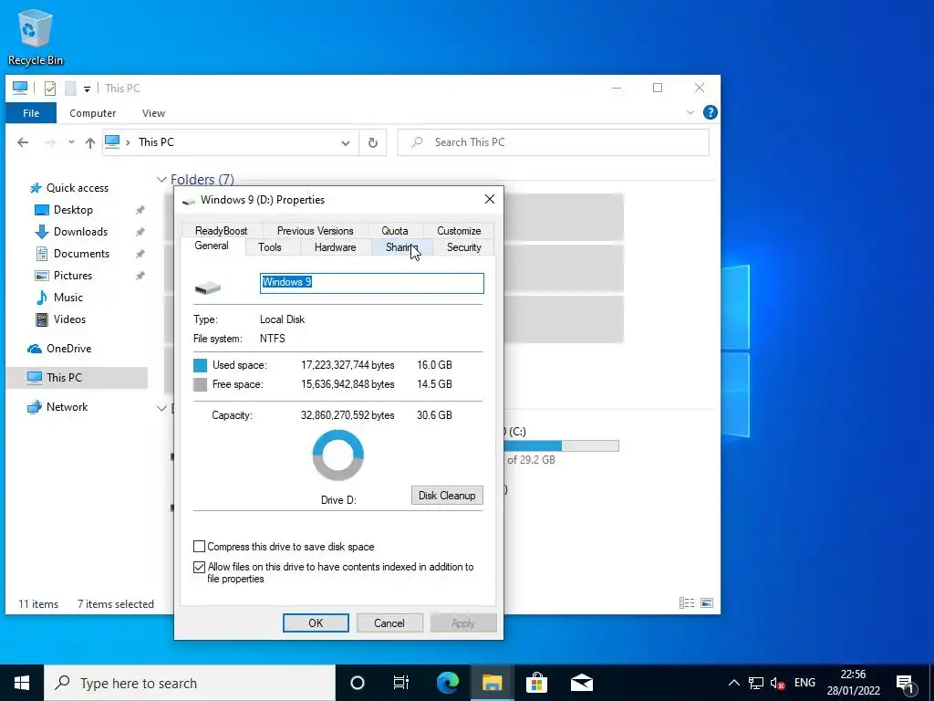Open Downloads in the navigation pane
This screenshot has height=701, width=934.
tap(80, 232)
